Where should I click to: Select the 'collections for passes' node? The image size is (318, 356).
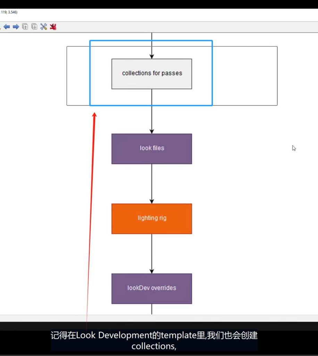(152, 74)
